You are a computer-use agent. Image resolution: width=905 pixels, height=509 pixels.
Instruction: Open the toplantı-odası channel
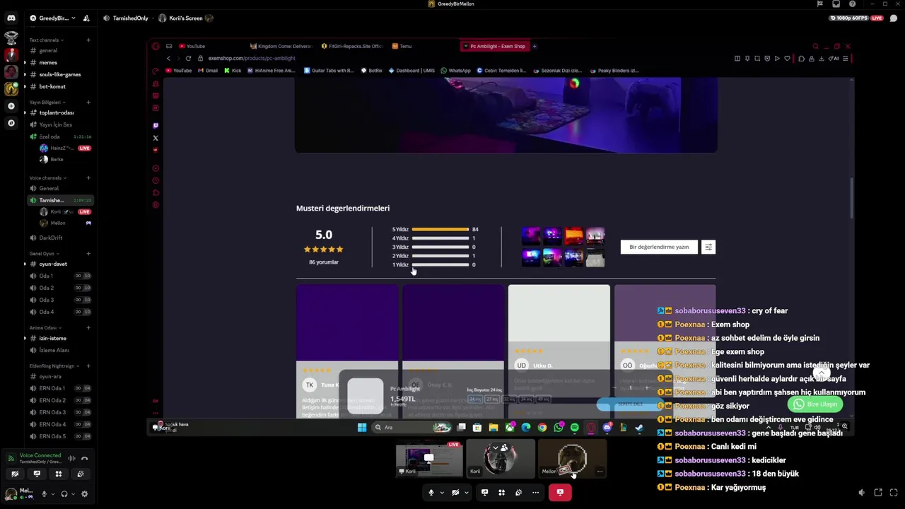59,112
